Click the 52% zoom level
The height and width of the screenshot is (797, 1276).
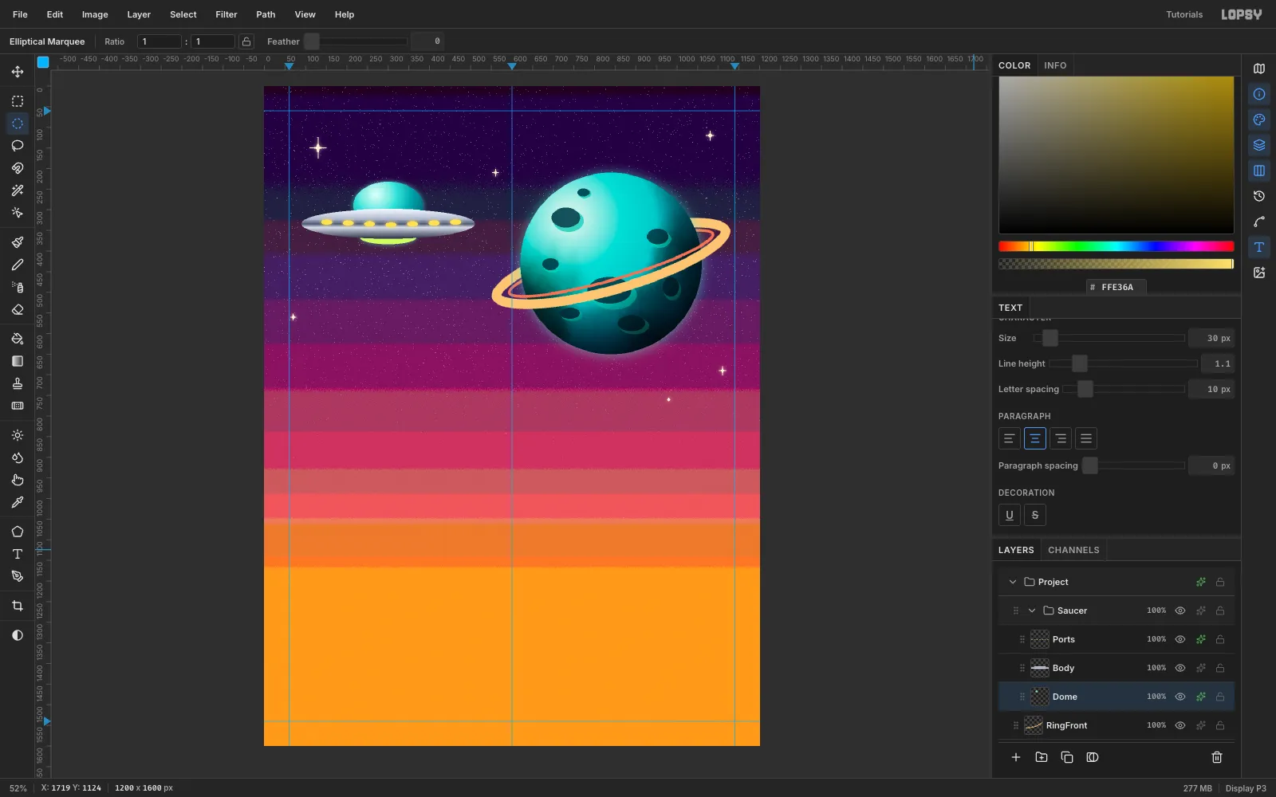(x=18, y=788)
